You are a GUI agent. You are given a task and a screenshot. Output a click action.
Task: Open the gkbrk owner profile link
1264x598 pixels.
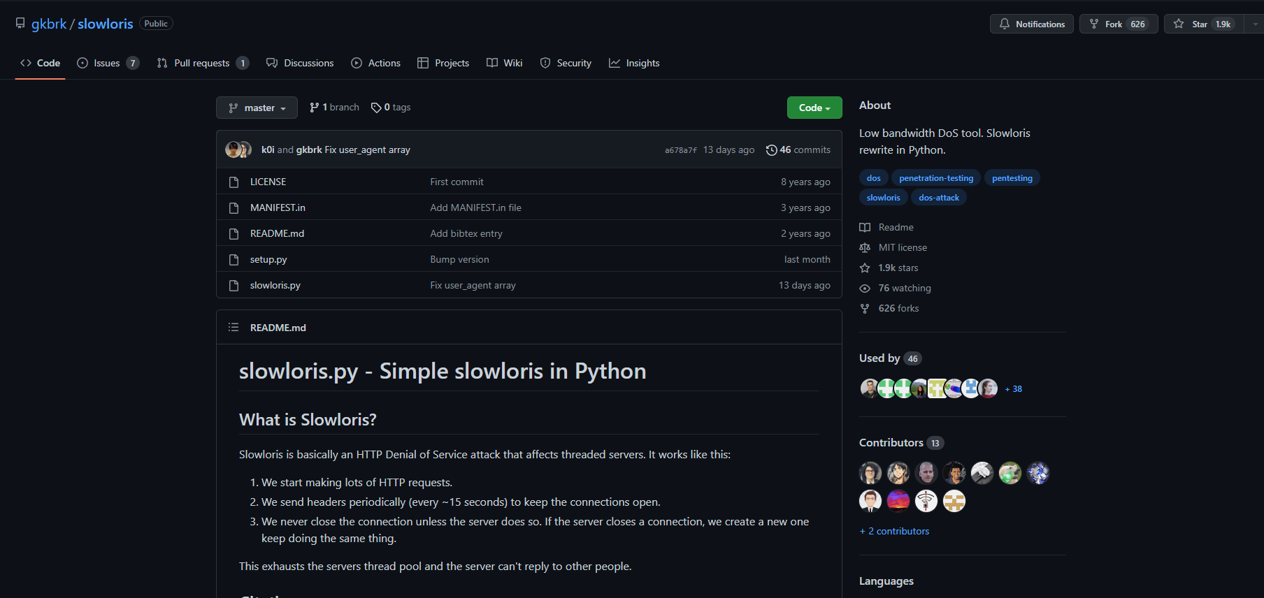[49, 24]
